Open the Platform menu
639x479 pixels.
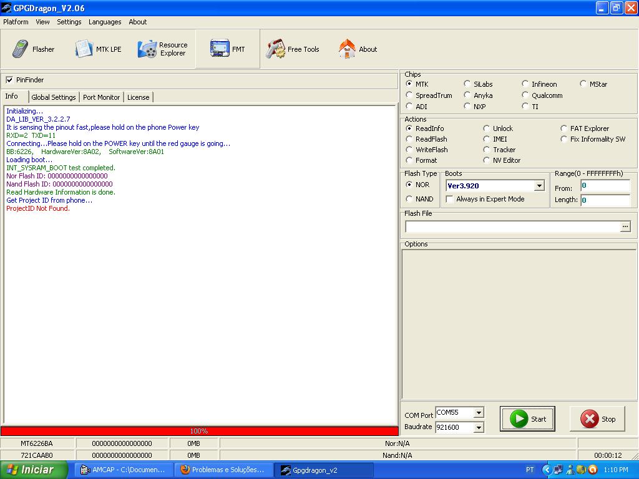pyautogui.click(x=16, y=22)
